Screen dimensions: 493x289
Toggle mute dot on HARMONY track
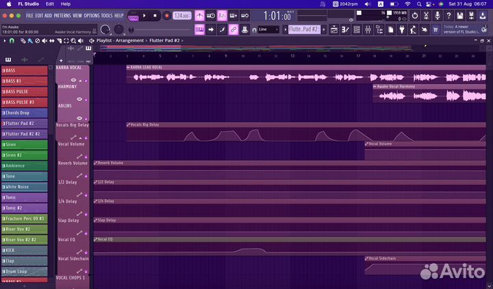[86, 100]
